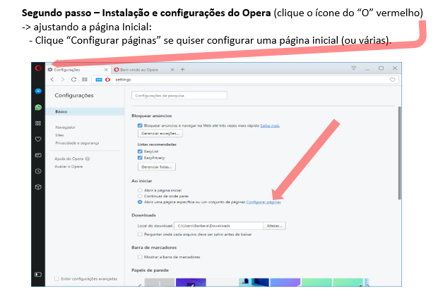Select the blue-violet gradient wallpaper thumbnail
The image size is (443, 298).
coord(285,283)
